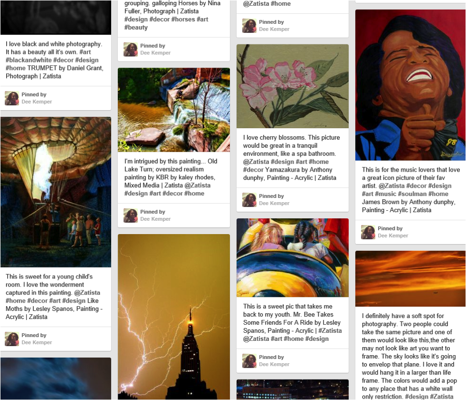Click Dee Kemper avatar under galloping horses pin
The image size is (466, 400).
pyautogui.click(x=131, y=49)
